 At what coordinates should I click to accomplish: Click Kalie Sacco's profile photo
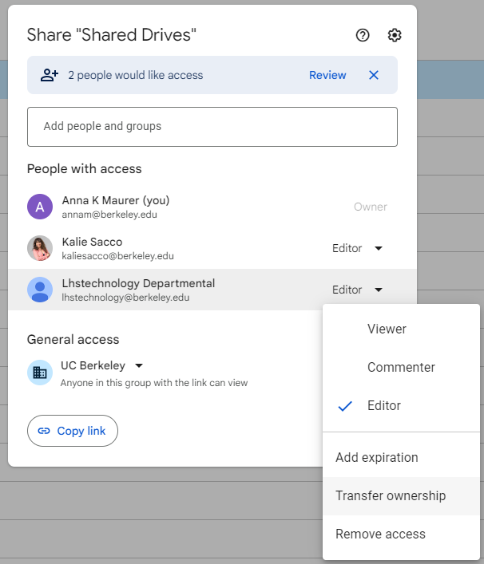click(x=40, y=248)
